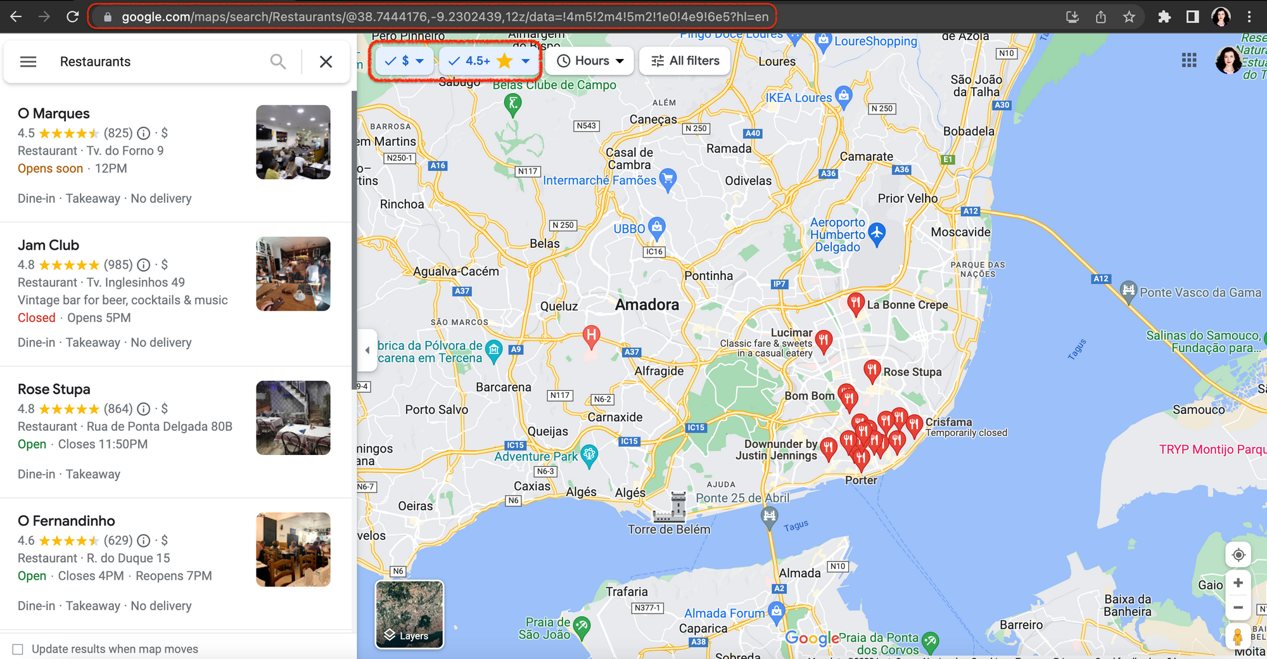The width and height of the screenshot is (1267, 659).
Task: Click La Bonne Crepe map pin
Action: (x=855, y=304)
